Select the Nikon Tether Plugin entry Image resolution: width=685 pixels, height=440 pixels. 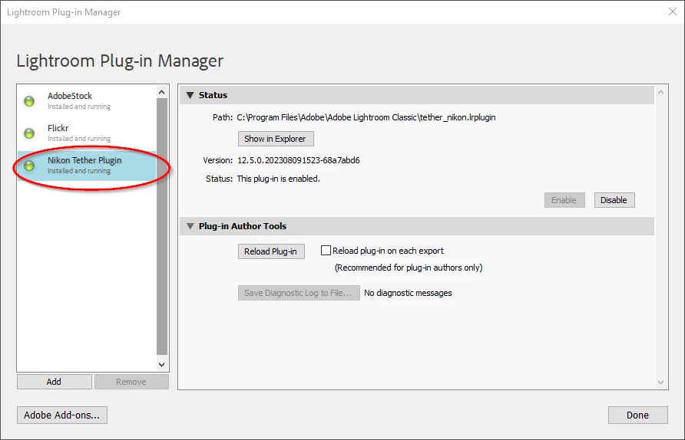pos(87,166)
